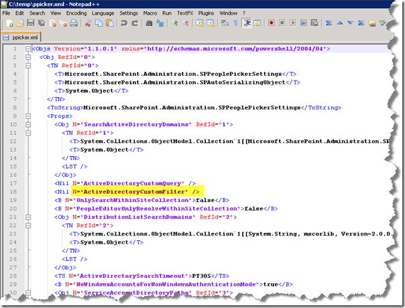Click line number 18 in the margin
405x308 pixels.
pos(13,192)
